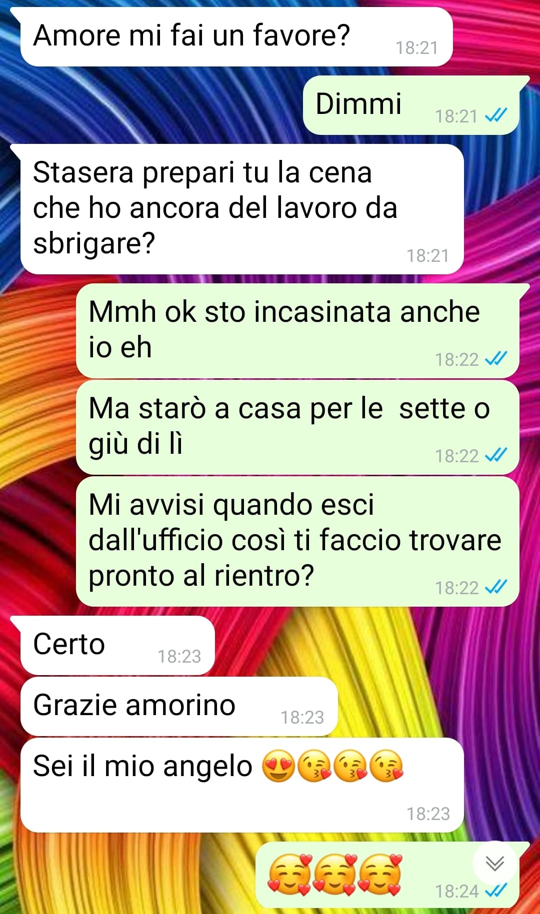The image size is (540, 914).
Task: Click the read receipt ticks on 'Dimmi'
Action: (496, 116)
